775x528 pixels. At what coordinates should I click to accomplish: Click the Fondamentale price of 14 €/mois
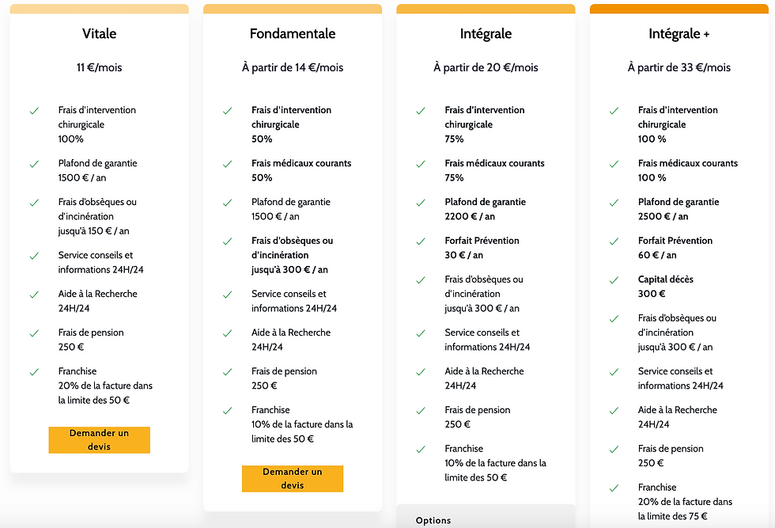293,68
